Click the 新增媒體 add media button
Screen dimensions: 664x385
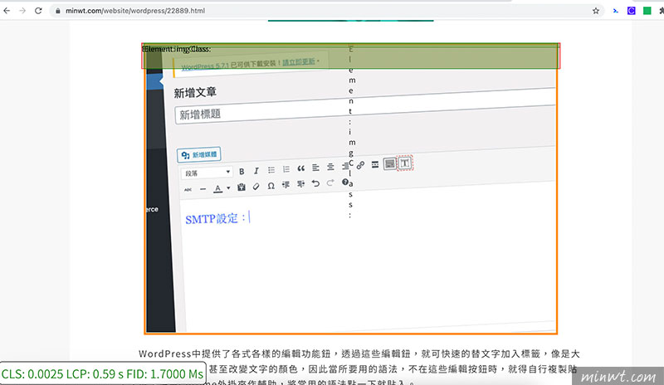[x=199, y=154]
